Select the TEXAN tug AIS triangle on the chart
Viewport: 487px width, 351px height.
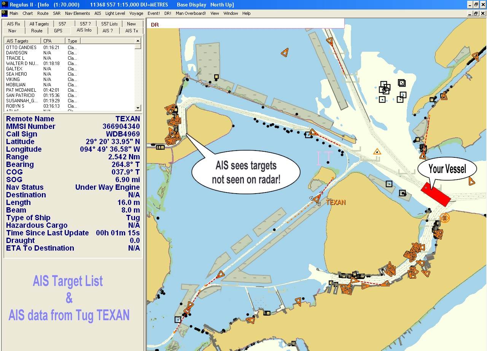pyautogui.click(x=317, y=199)
